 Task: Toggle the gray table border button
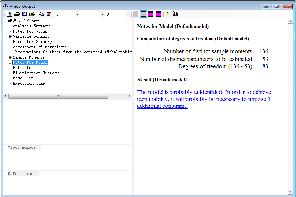click(x=143, y=14)
